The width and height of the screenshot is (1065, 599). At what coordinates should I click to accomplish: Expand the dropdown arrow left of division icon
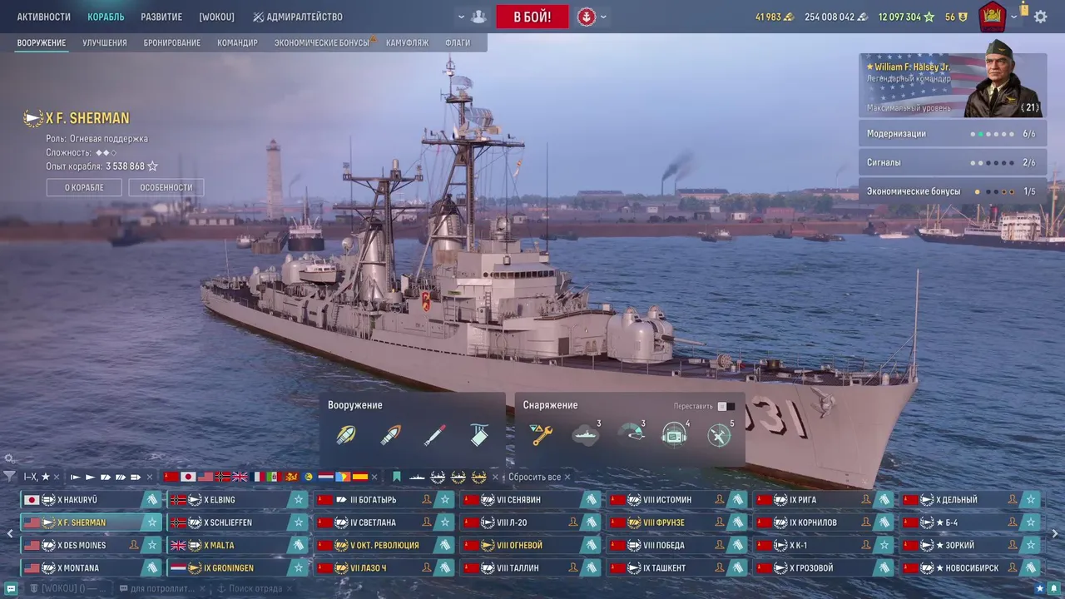pyautogui.click(x=461, y=17)
